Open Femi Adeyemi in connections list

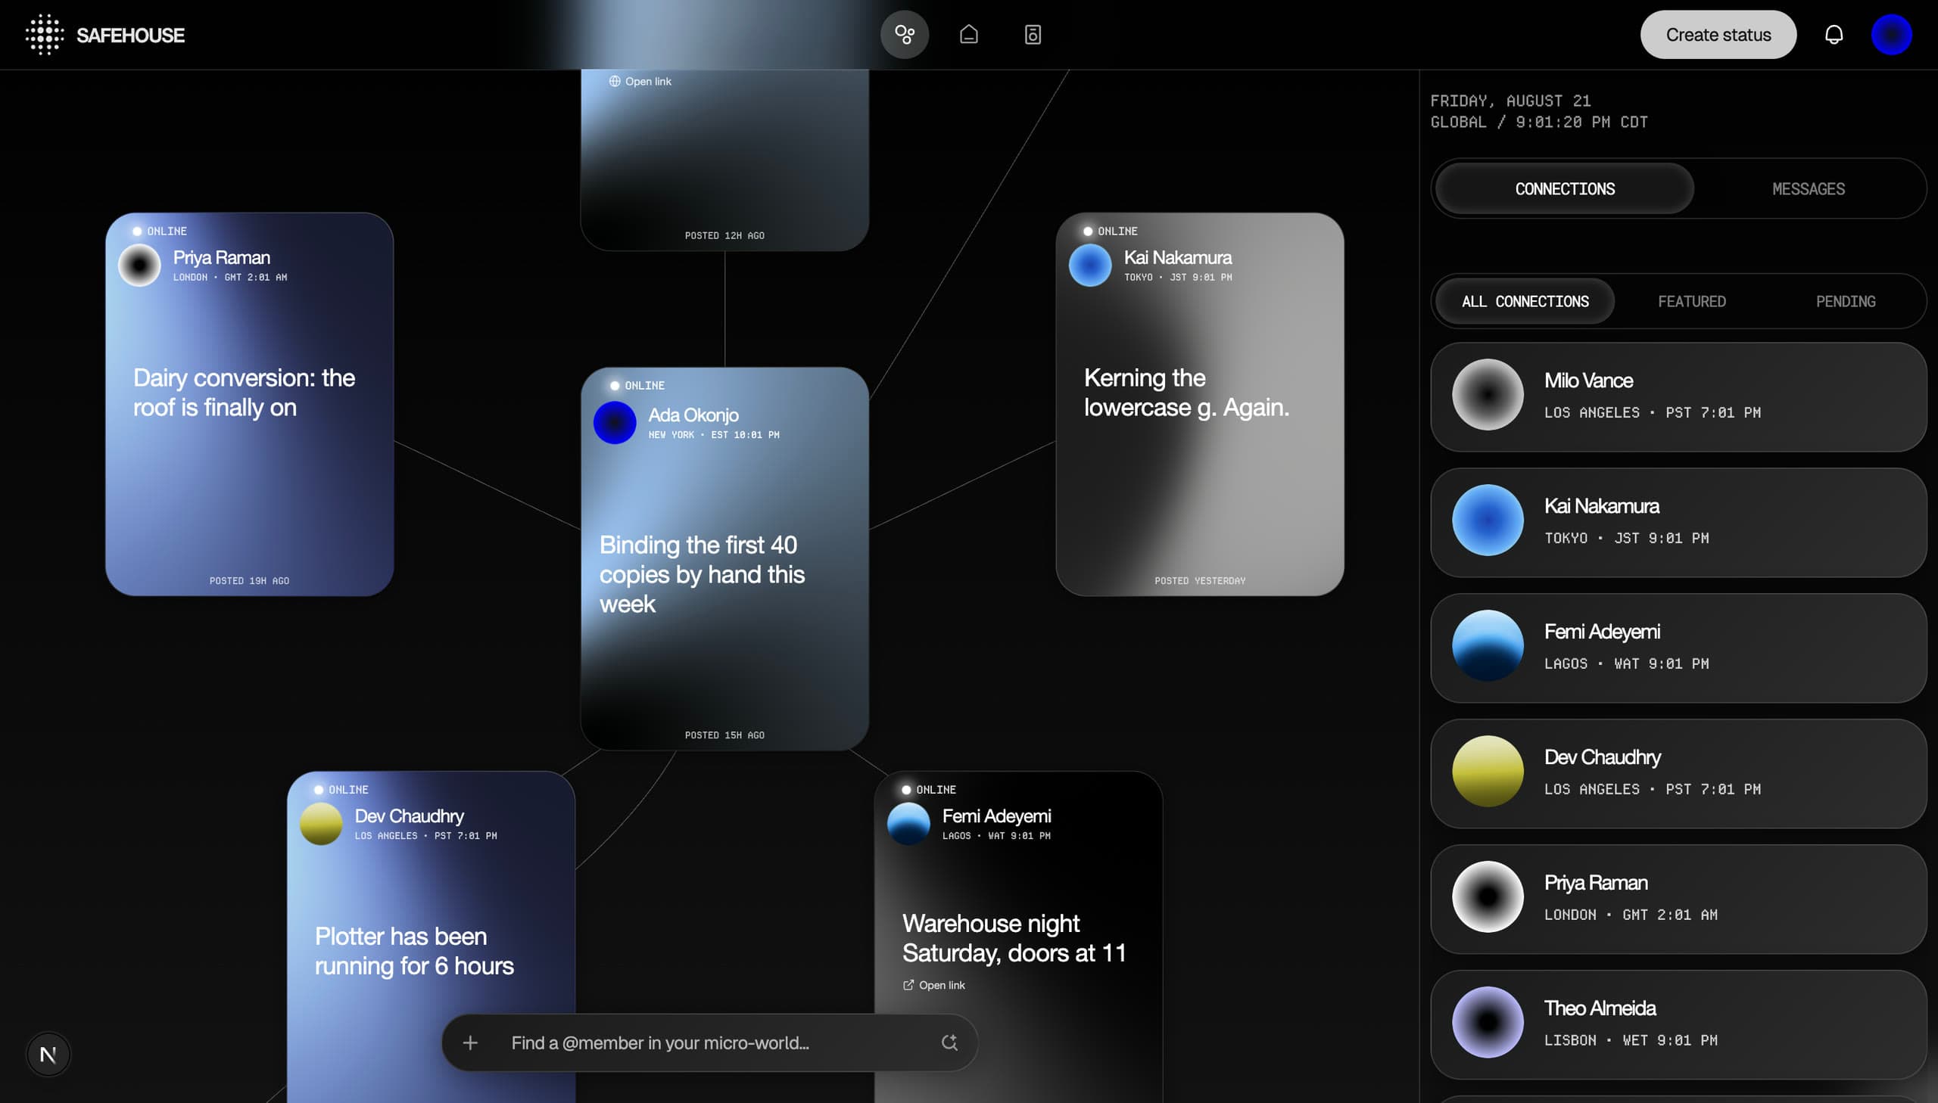(x=1678, y=648)
